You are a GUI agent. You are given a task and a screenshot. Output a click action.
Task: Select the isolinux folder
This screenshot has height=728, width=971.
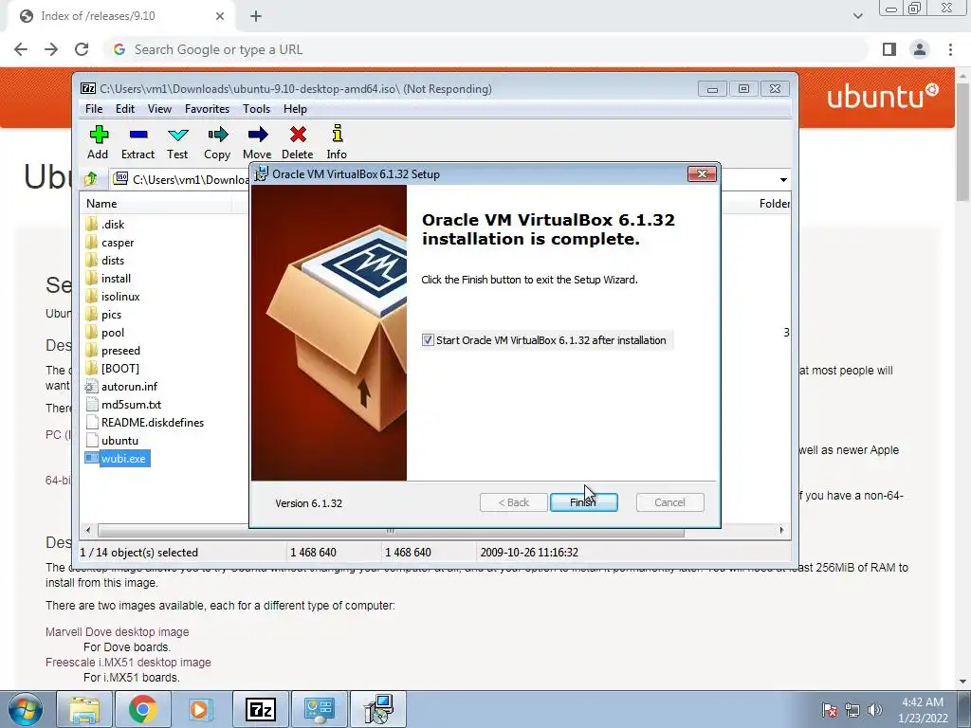(x=120, y=296)
